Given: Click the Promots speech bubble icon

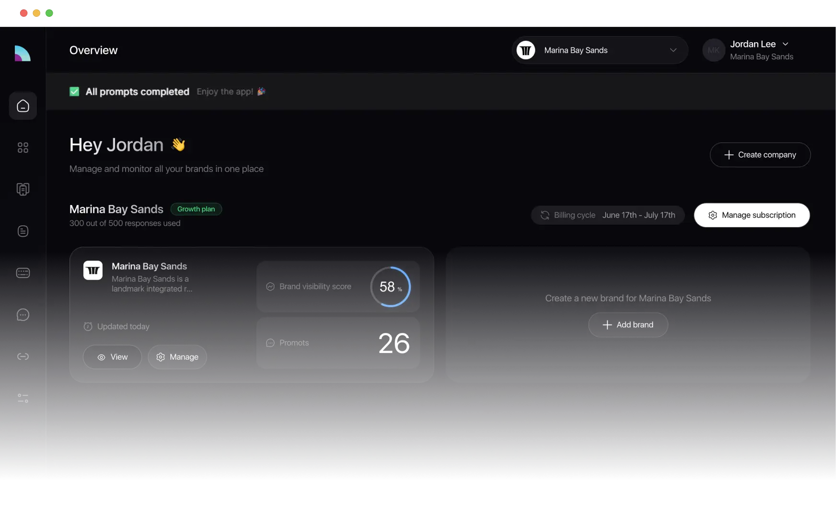Looking at the screenshot, I should (x=270, y=343).
